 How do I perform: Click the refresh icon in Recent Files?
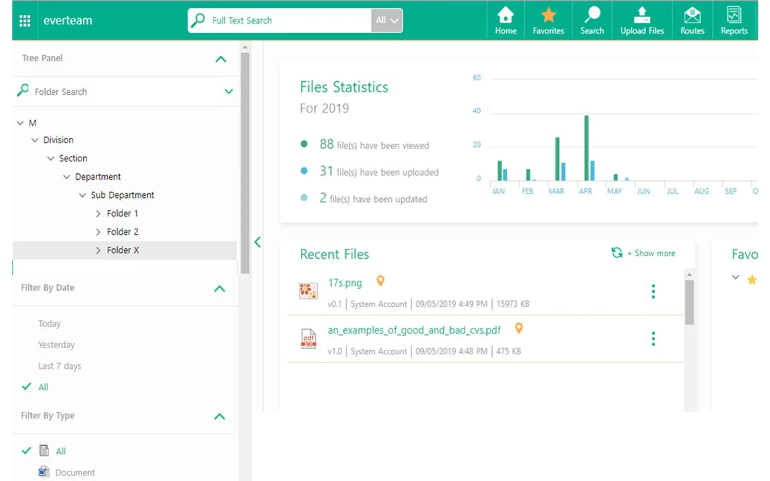click(x=616, y=253)
